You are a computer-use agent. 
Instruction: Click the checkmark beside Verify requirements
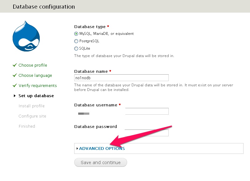click(14, 85)
